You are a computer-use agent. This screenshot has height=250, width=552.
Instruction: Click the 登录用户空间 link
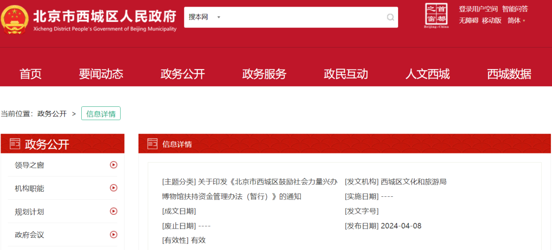pos(478,9)
